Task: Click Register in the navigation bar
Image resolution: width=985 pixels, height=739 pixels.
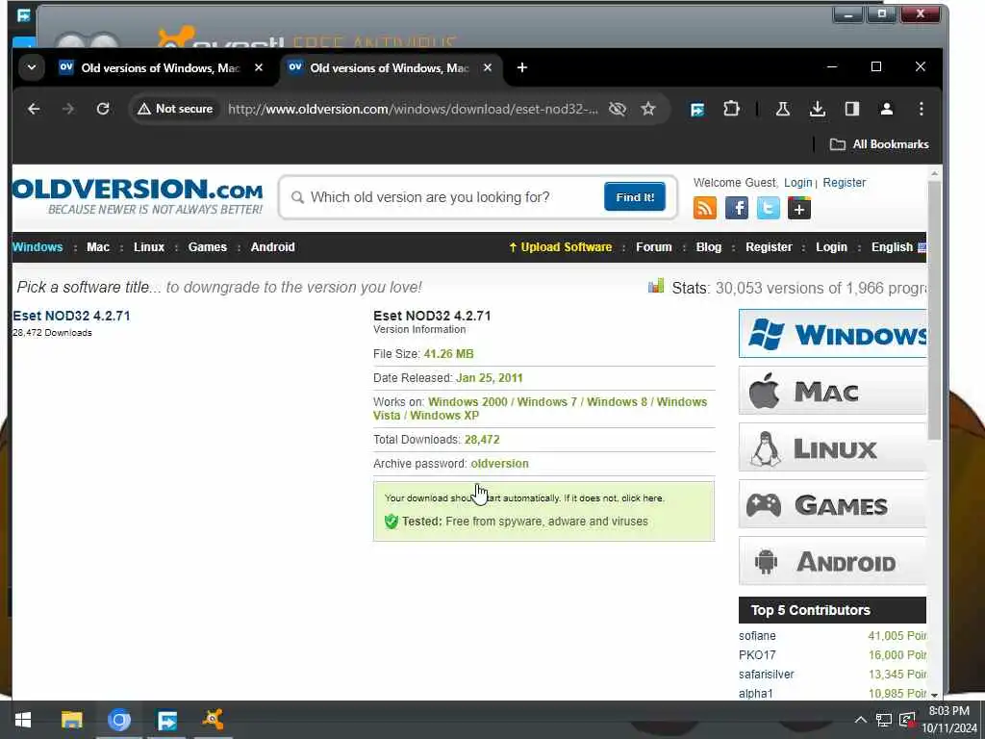Action: tap(769, 247)
